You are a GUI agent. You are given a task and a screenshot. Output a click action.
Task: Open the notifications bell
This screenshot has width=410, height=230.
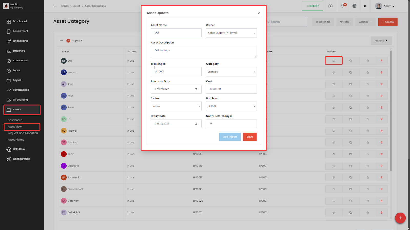coord(343,6)
